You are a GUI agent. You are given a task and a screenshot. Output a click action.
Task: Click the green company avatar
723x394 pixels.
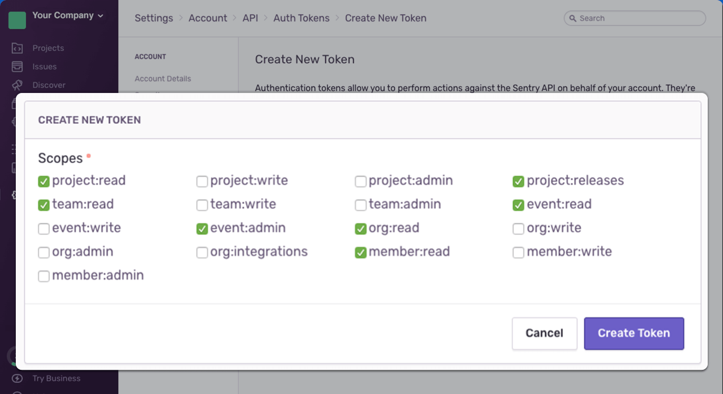point(17,20)
